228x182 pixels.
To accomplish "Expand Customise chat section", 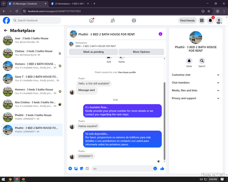I will (x=196, y=75).
